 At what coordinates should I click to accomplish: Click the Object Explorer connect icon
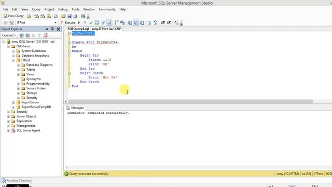[x=21, y=35]
